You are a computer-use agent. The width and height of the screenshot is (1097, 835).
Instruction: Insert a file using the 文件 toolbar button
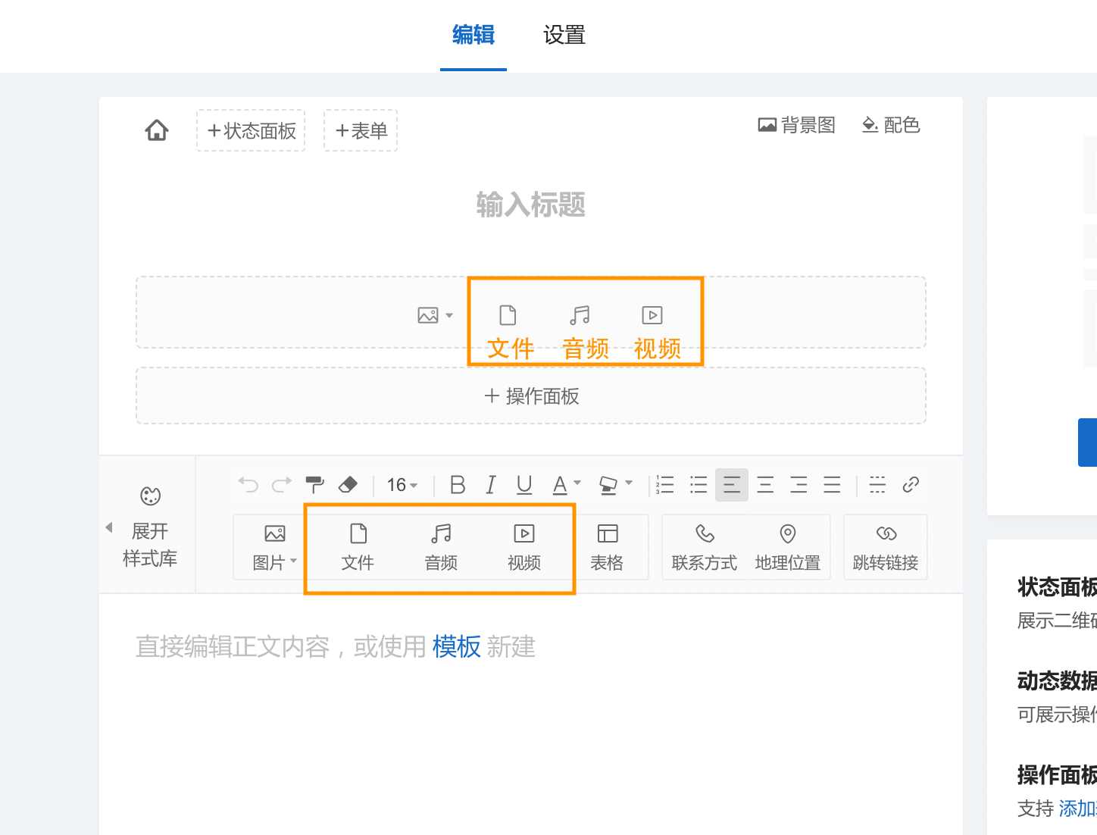[358, 546]
